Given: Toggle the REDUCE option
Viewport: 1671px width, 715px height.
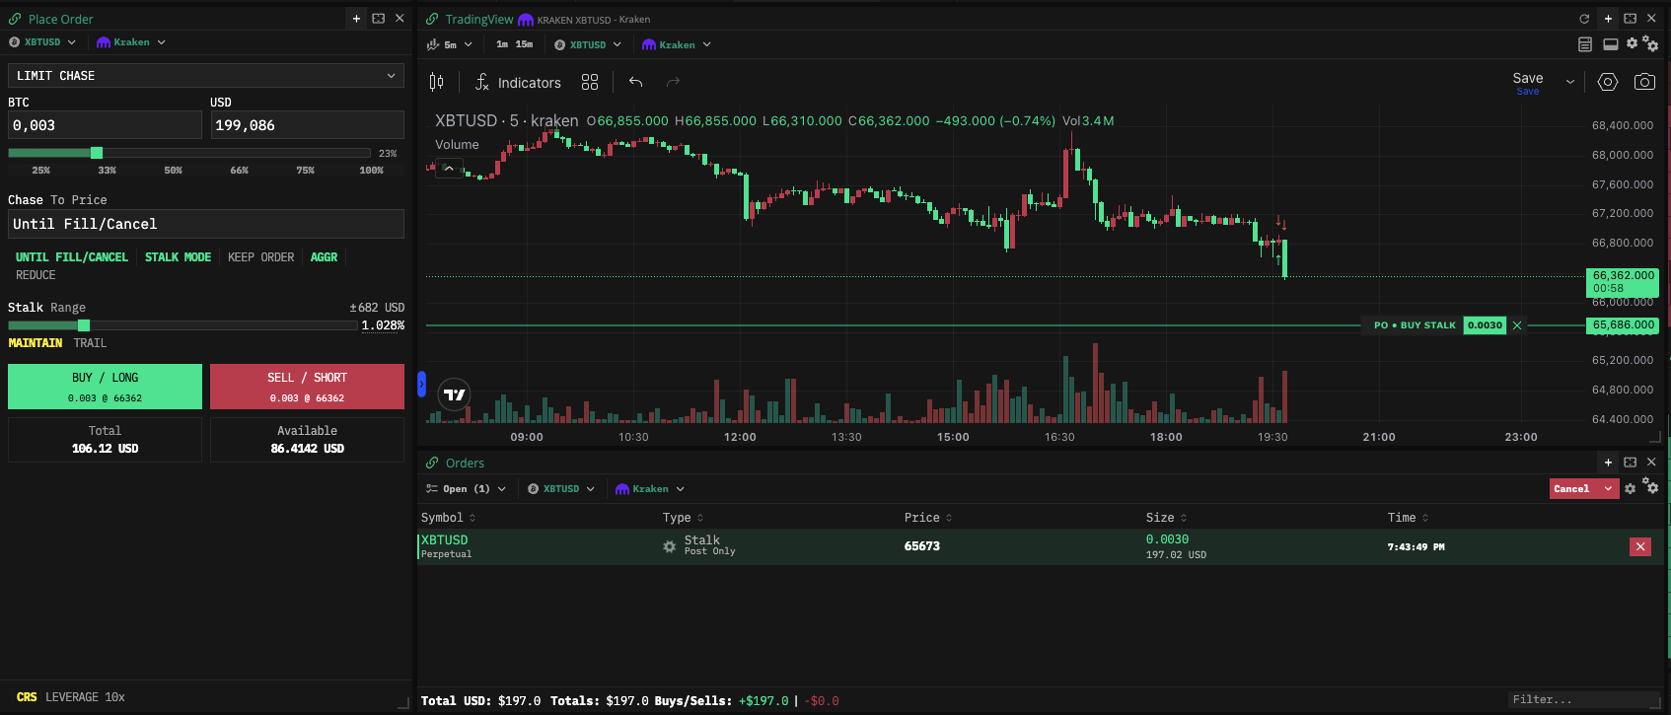Looking at the screenshot, I should 36,275.
